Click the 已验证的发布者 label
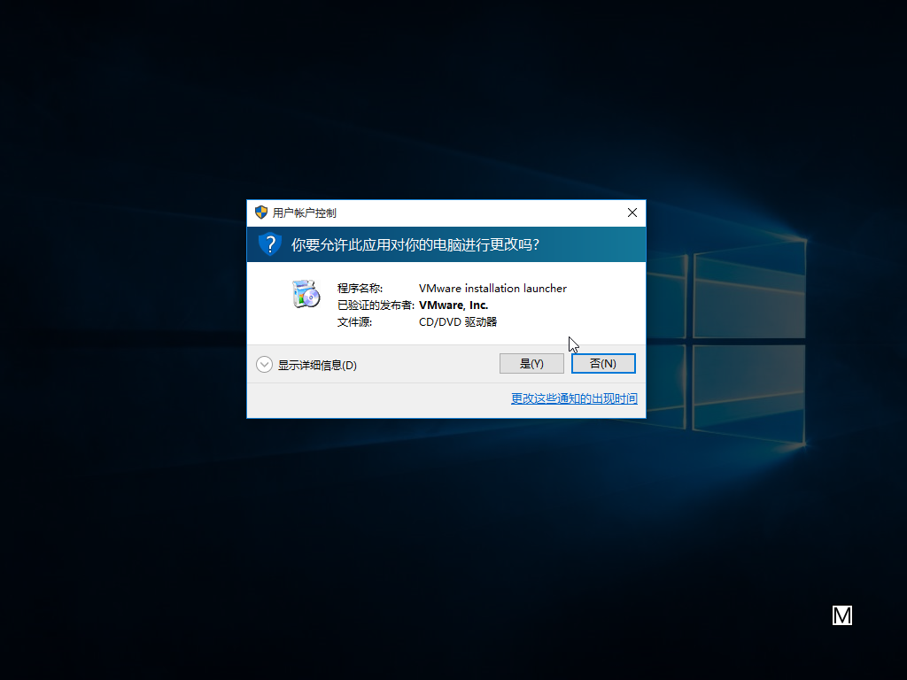 376,305
